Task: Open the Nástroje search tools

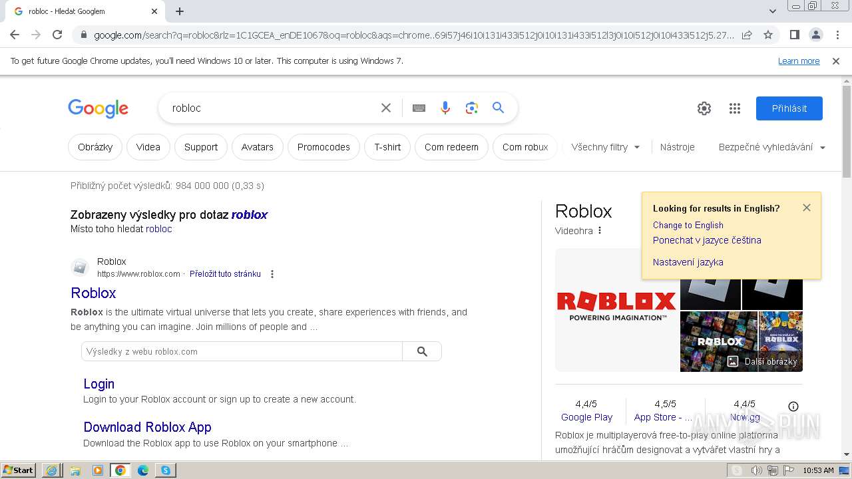Action: click(677, 147)
